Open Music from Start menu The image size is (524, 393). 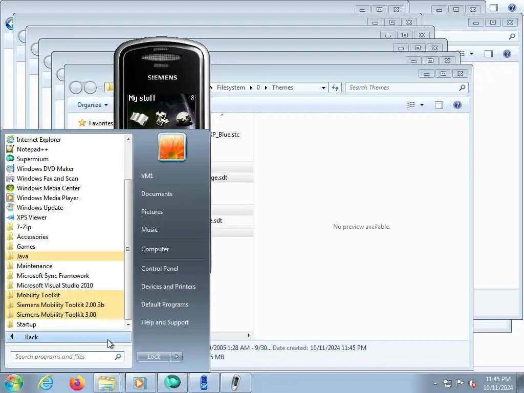point(149,230)
